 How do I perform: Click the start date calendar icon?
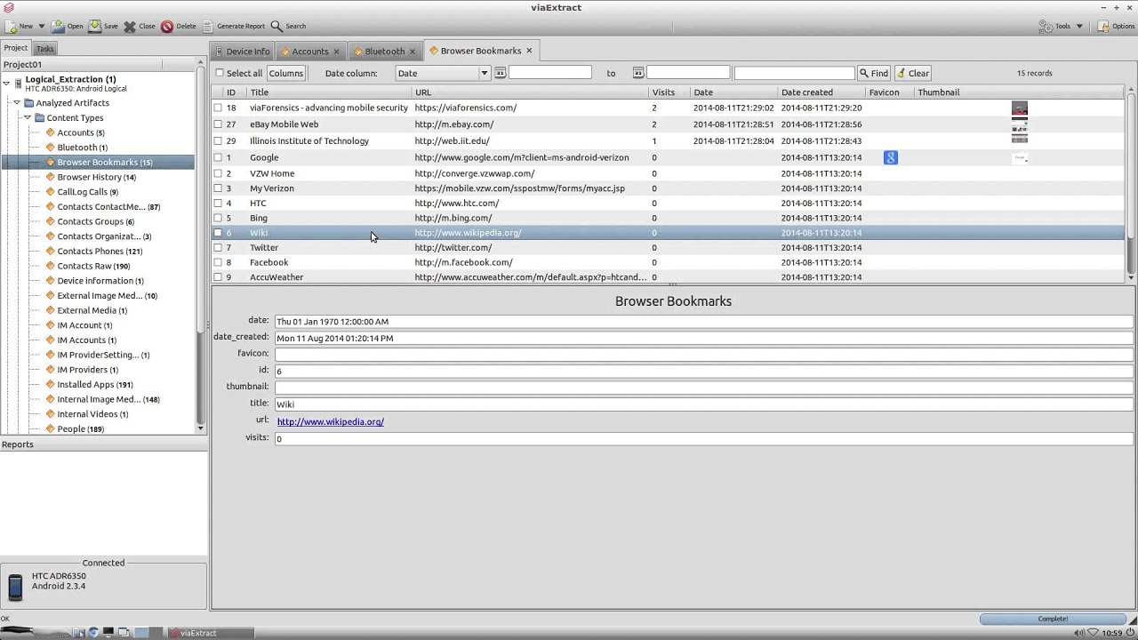click(501, 73)
